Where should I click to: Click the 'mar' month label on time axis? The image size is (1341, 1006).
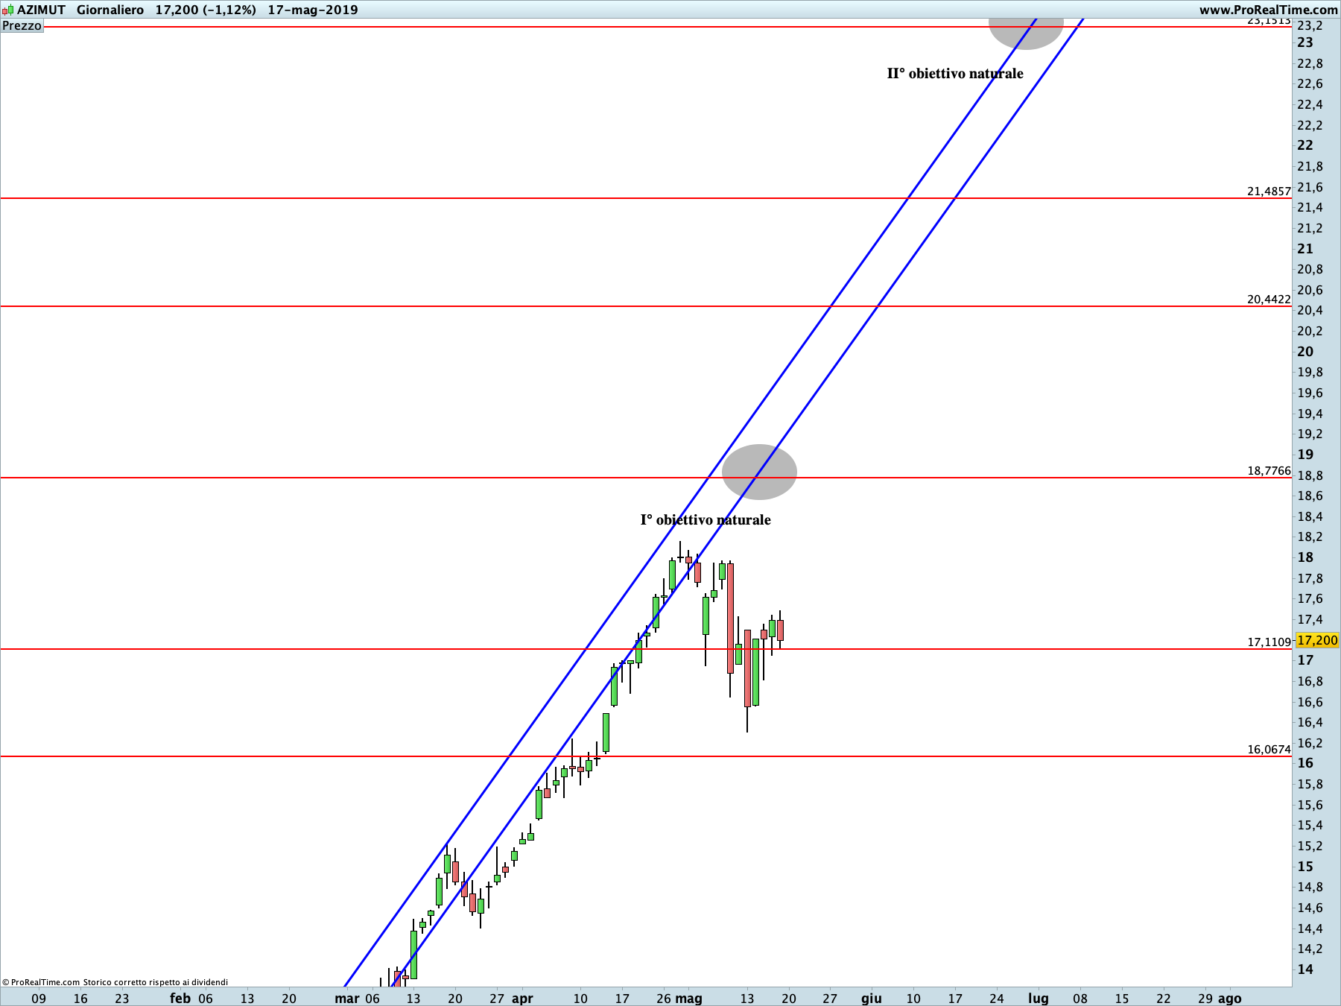(347, 998)
